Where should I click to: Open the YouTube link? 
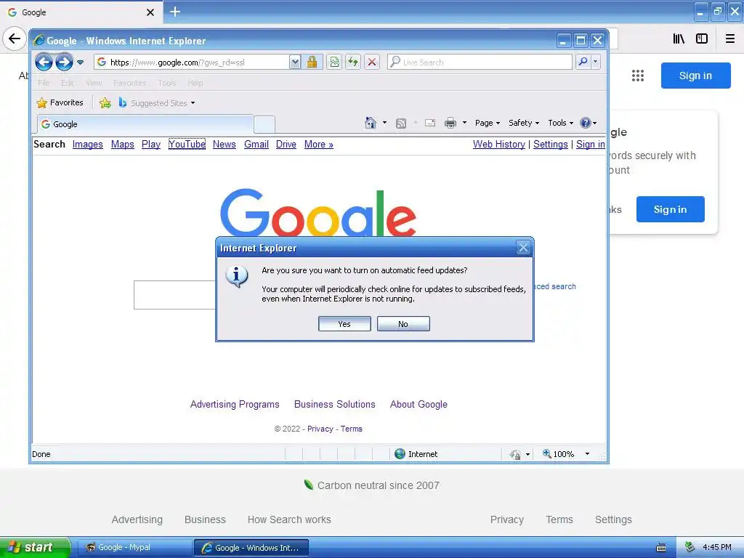[187, 145]
